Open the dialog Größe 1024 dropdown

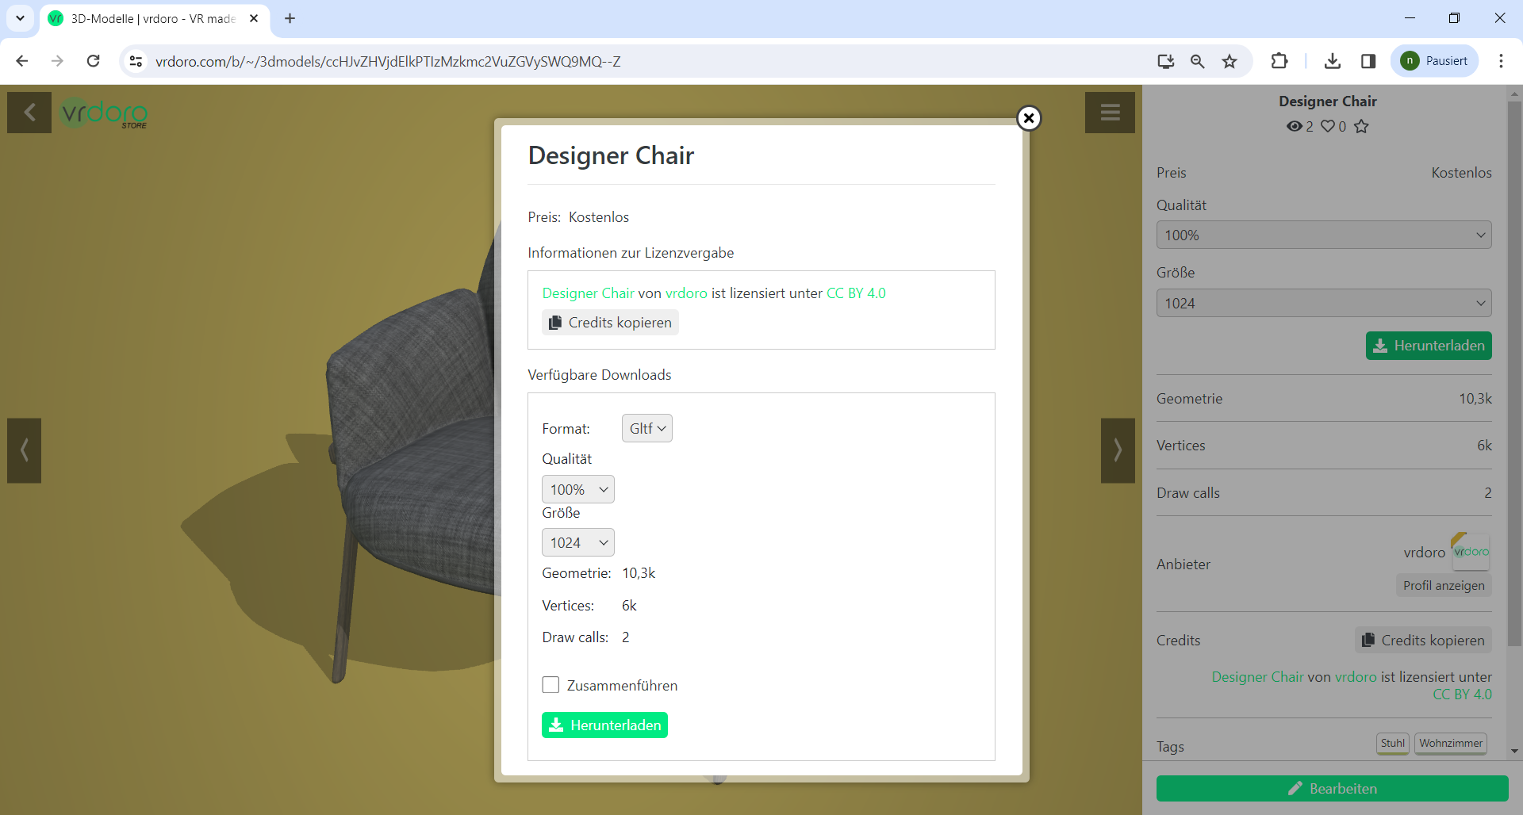tap(577, 542)
